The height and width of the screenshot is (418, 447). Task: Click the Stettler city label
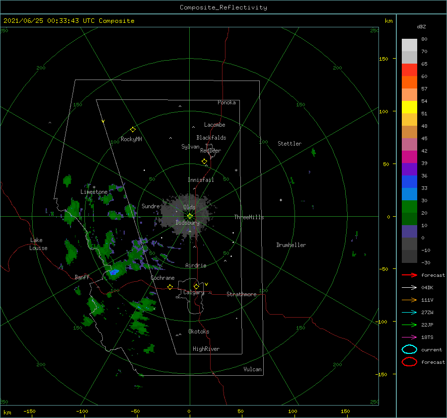point(290,144)
